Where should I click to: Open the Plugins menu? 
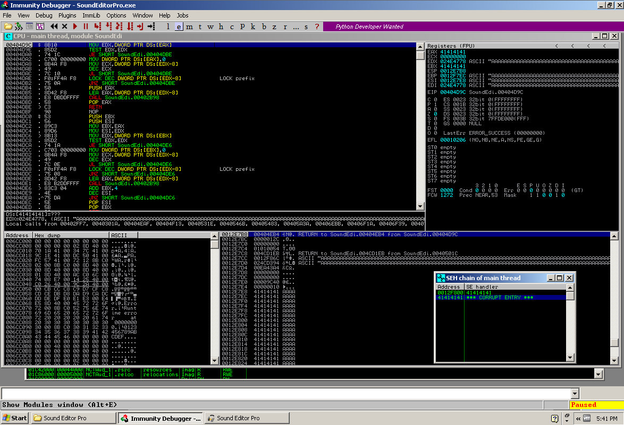(68, 15)
